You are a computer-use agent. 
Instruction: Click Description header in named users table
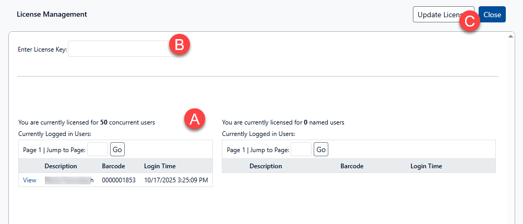pyautogui.click(x=266, y=166)
